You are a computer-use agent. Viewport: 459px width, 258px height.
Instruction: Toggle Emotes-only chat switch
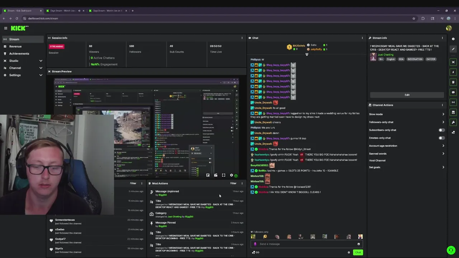441,138
